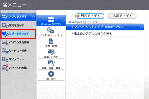Click the CD・DVD category label
Screen dimensions: 149x99
pyautogui.click(x=51, y=79)
